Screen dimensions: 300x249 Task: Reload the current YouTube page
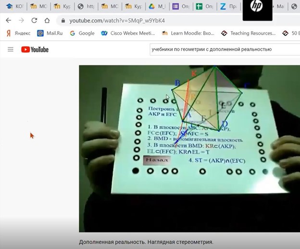tap(34, 21)
